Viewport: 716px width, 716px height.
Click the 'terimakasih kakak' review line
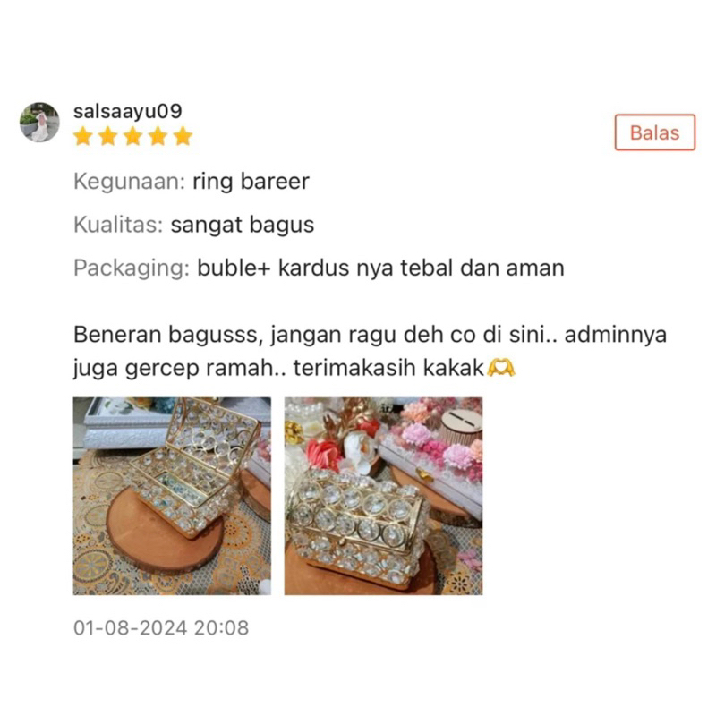click(x=388, y=368)
